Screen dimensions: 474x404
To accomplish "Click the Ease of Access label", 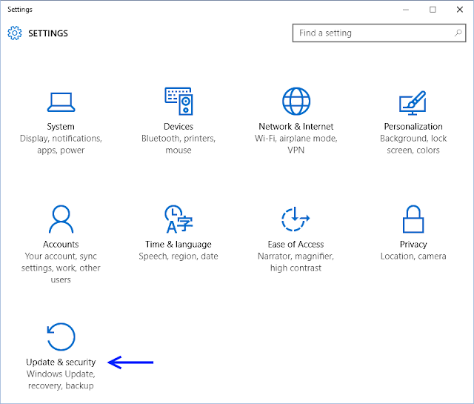I will click(296, 244).
